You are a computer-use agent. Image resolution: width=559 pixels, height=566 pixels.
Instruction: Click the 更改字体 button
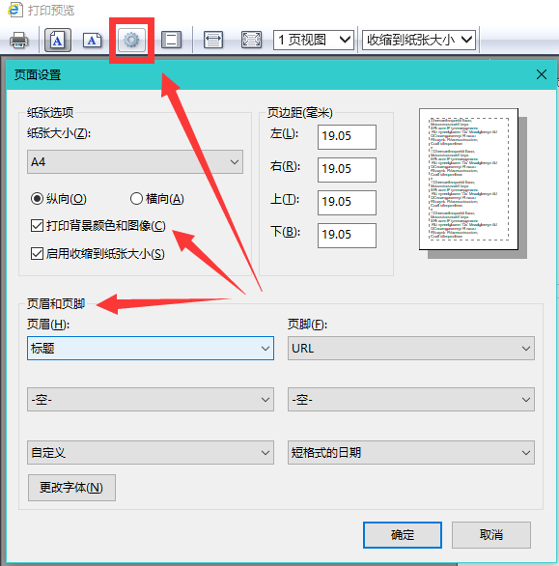point(71,488)
